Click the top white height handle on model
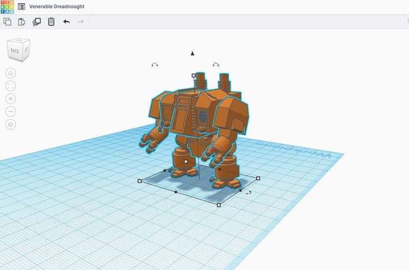Viewport: 409px width, 270px height. 193,76
